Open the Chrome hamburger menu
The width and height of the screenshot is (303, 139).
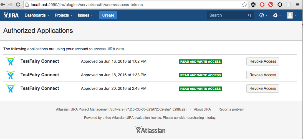tap(298, 5)
